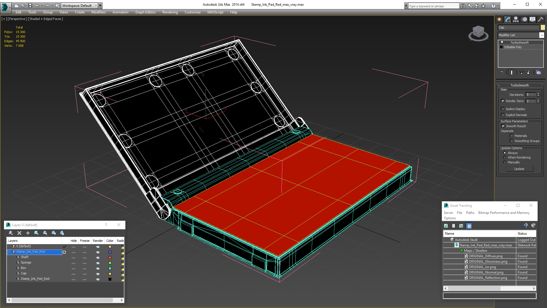Select the When Rendering update option
Image resolution: width=547 pixels, height=308 pixels.
505,157
